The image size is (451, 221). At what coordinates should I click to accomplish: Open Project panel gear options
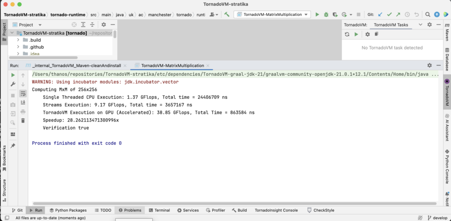104,25
